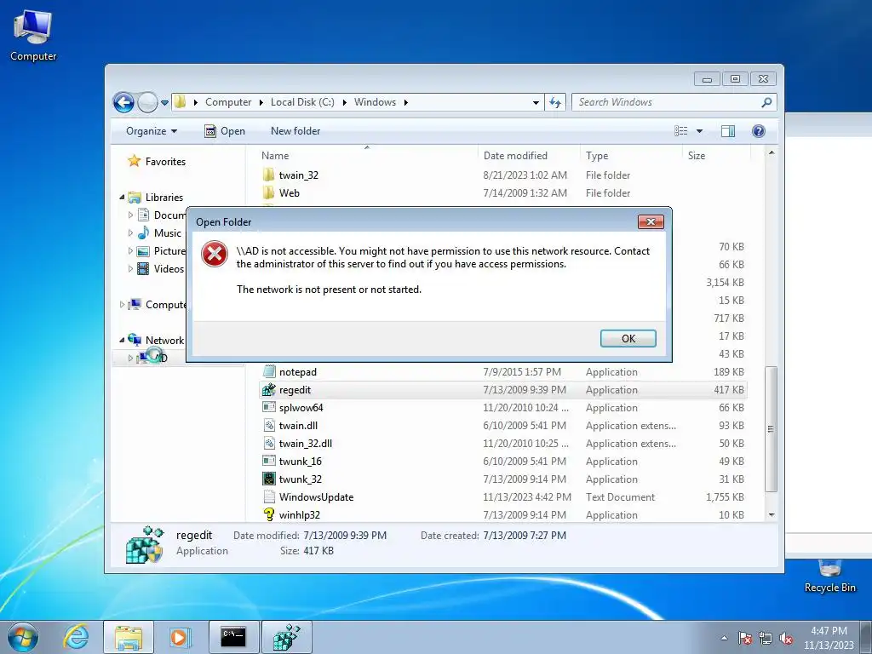Image resolution: width=872 pixels, height=654 pixels.
Task: Click the file list scrollbar thumb
Action: pos(772,429)
